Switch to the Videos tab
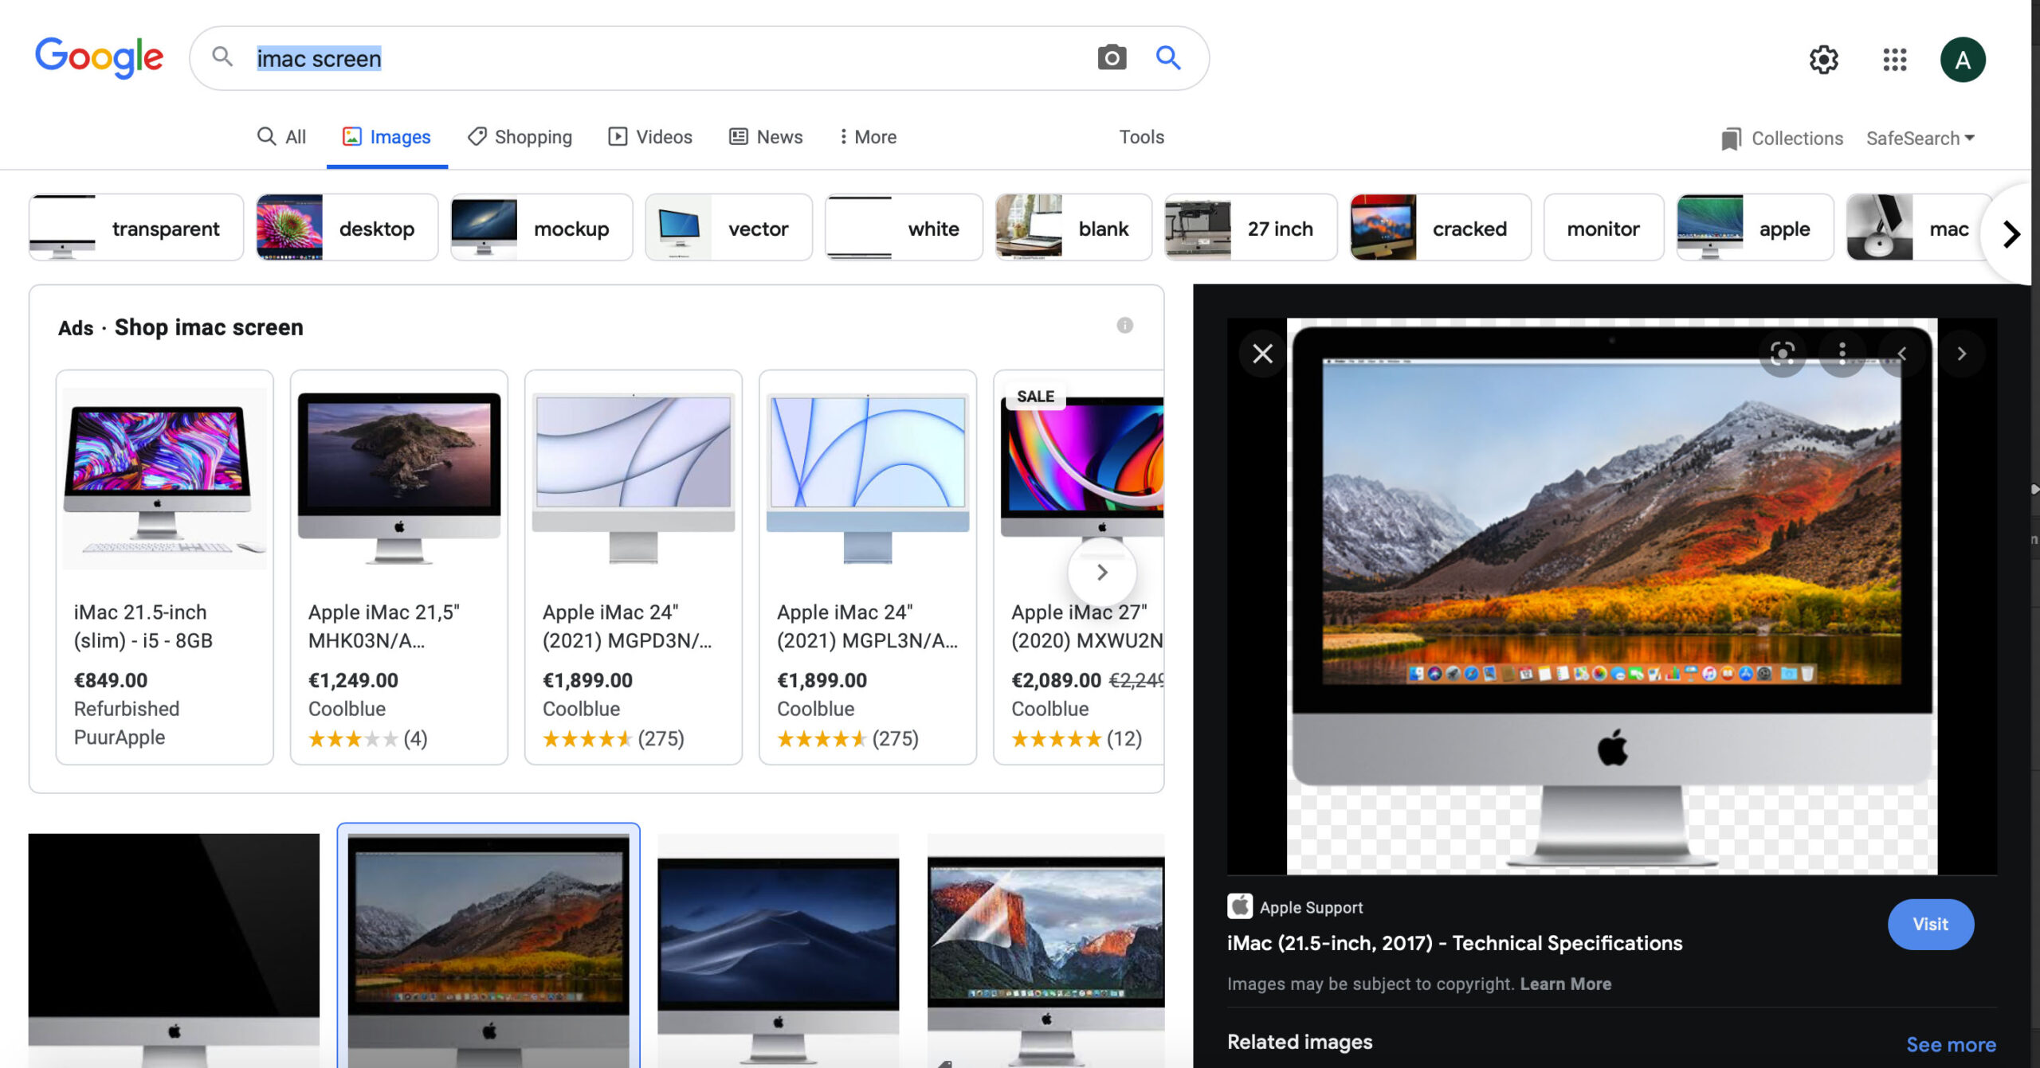Screen dimensions: 2040x1068 tap(650, 137)
